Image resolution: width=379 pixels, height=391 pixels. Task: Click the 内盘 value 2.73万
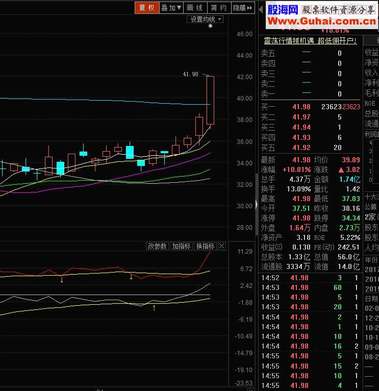[x=349, y=228]
